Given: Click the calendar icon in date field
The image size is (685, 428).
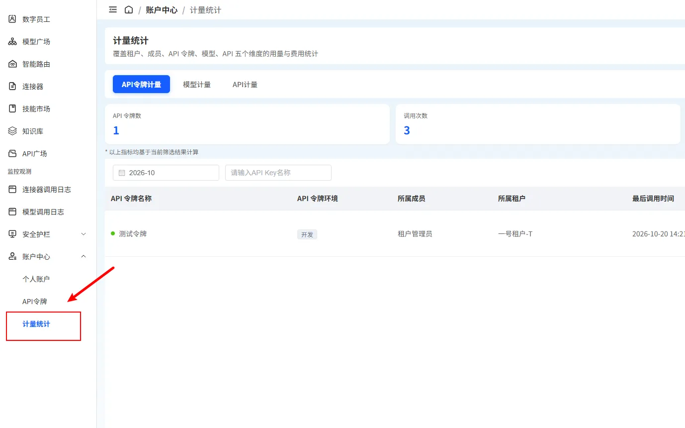Looking at the screenshot, I should (x=122, y=173).
